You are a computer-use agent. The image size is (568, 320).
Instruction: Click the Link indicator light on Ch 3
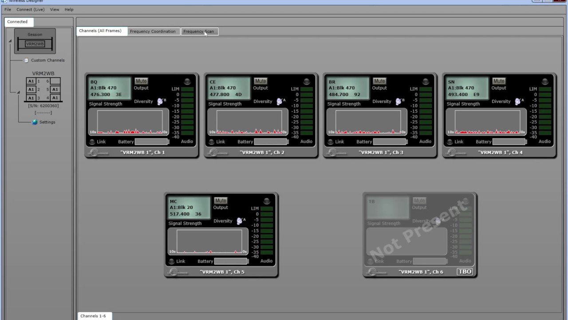pos(330,142)
